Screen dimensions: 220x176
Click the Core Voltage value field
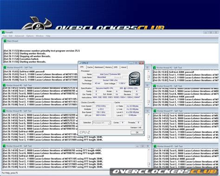[122, 84]
